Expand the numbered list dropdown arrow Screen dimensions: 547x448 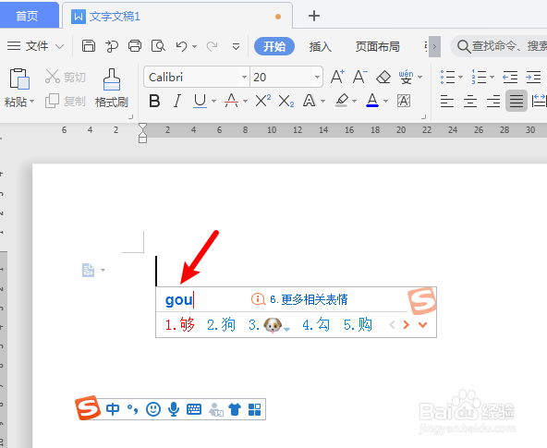(492, 77)
